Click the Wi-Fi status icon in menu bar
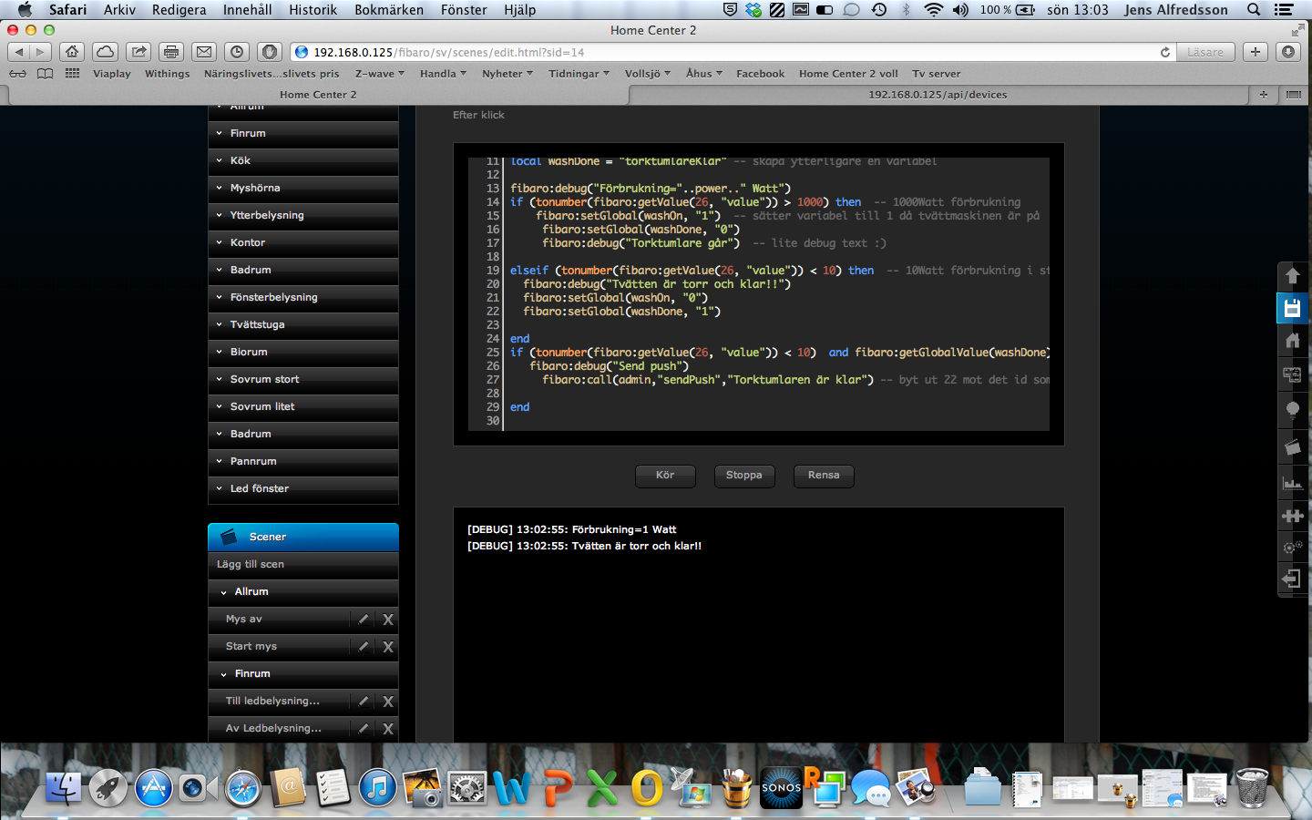1312x820 pixels. 933,10
